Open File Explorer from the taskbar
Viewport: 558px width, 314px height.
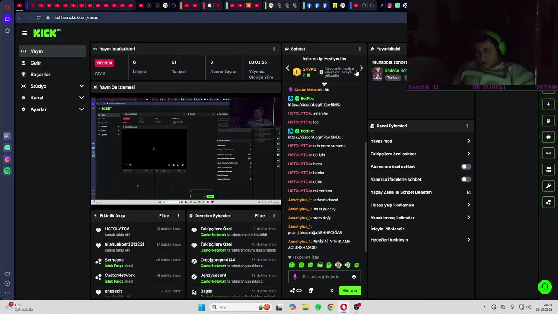[x=305, y=307]
